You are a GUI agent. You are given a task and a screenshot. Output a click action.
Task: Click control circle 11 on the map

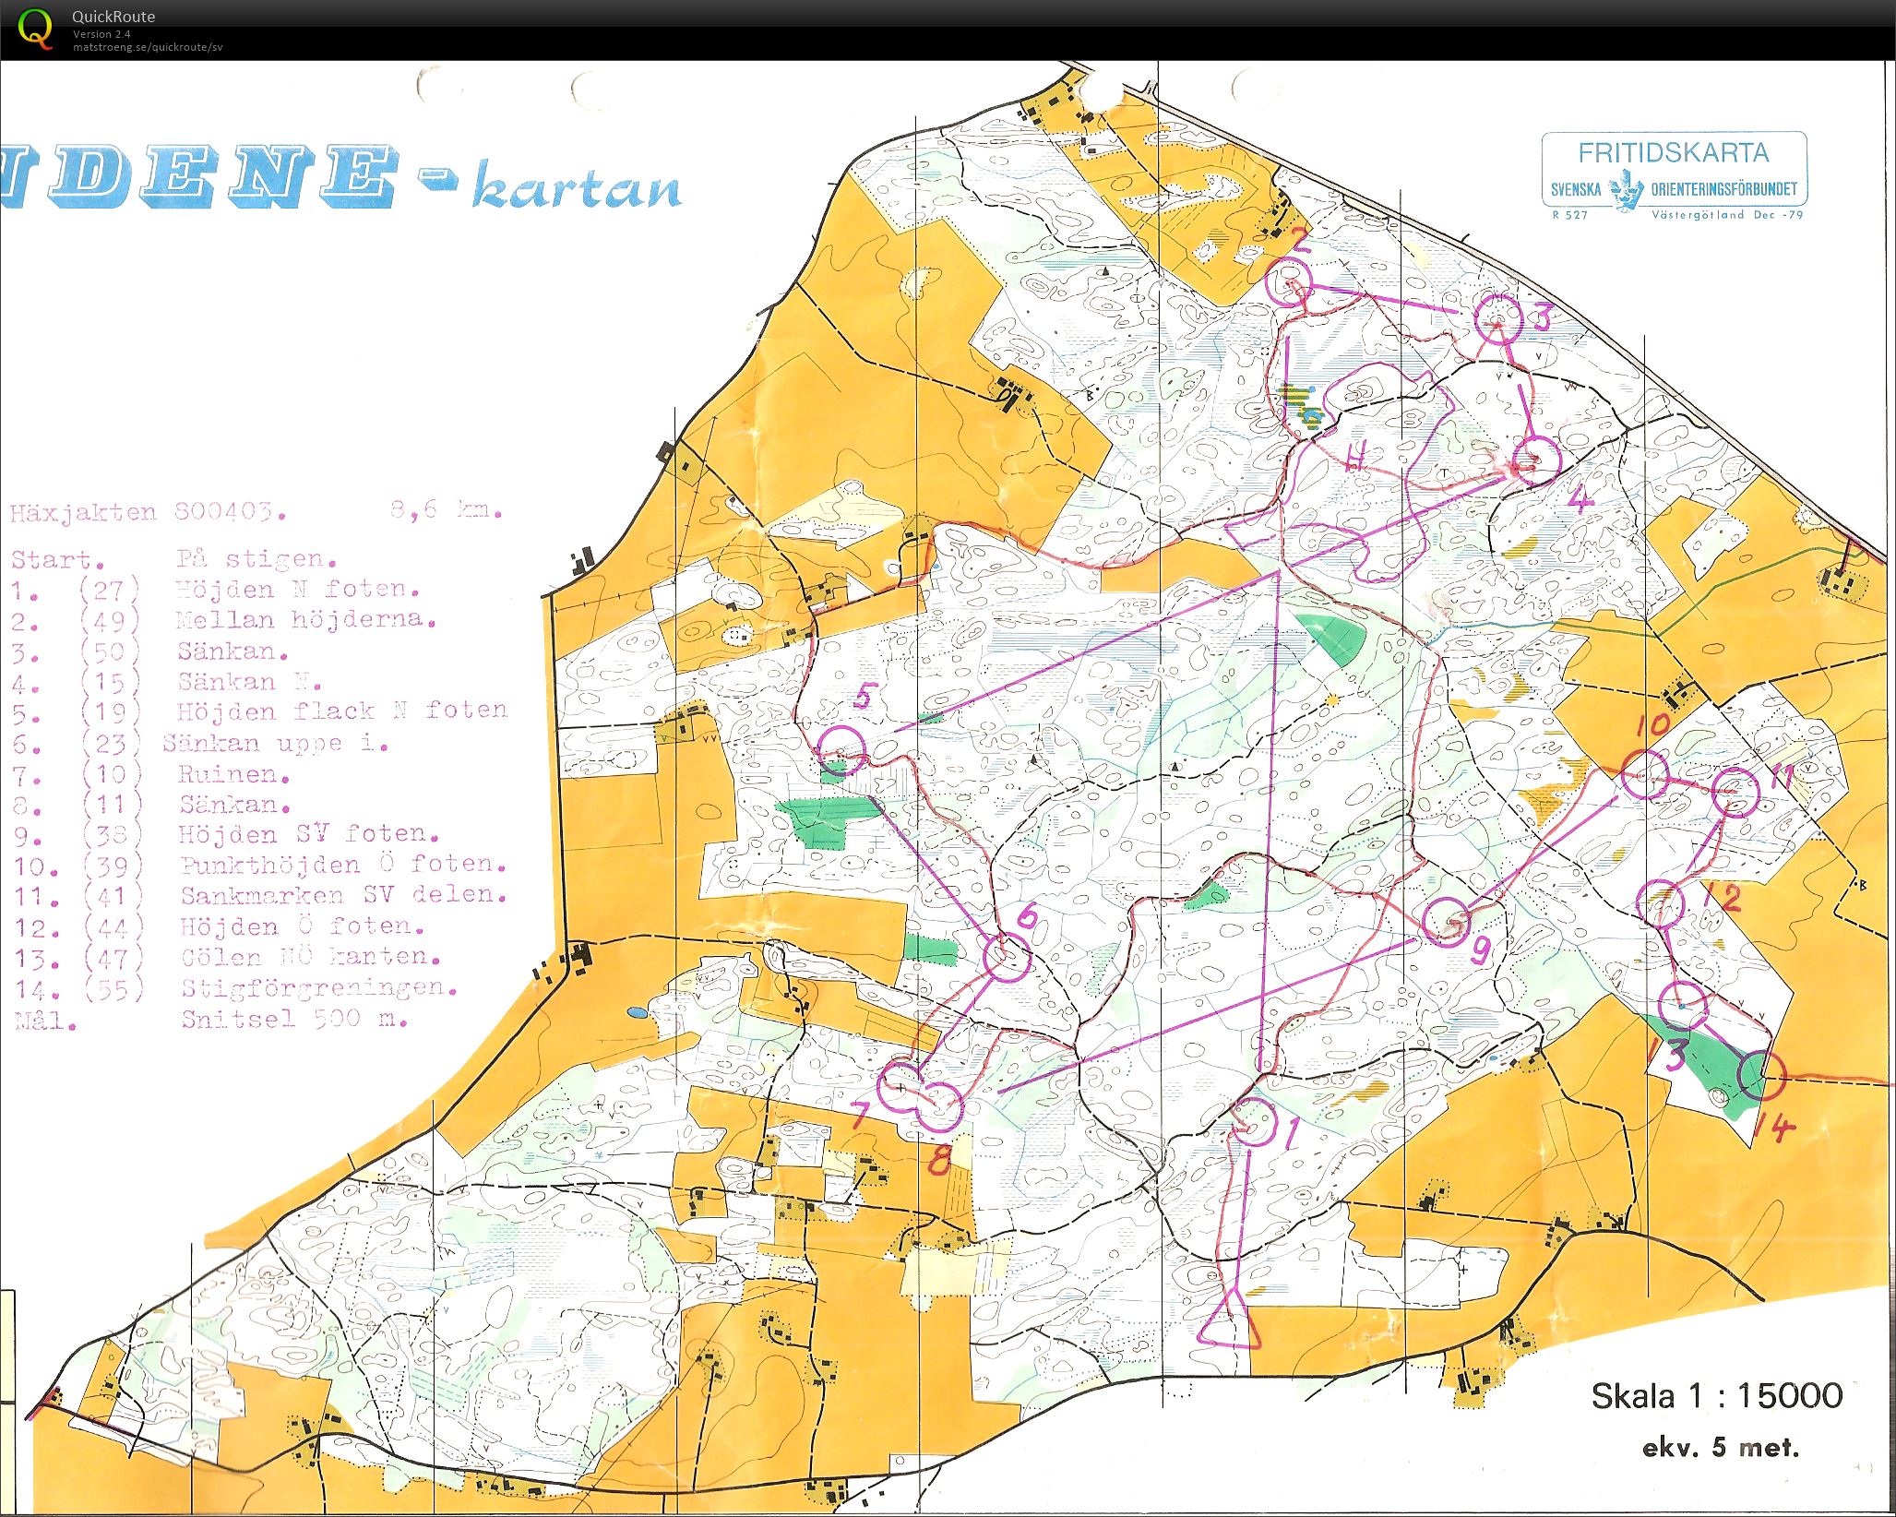[1735, 792]
